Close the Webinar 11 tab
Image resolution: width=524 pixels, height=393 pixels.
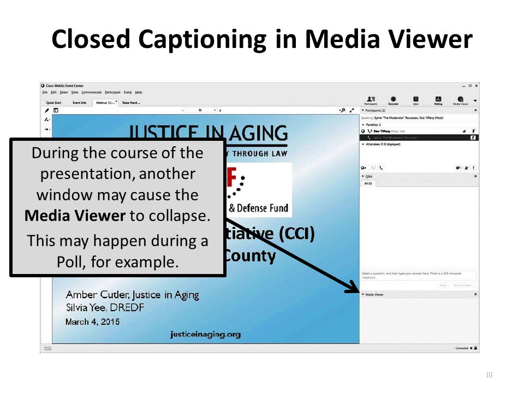tap(116, 102)
